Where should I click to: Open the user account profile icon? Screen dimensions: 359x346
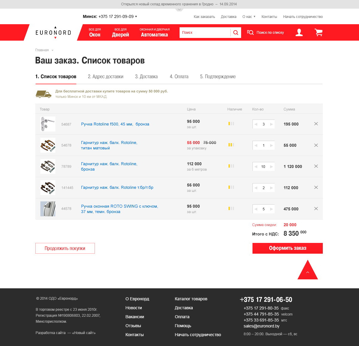pos(299,33)
